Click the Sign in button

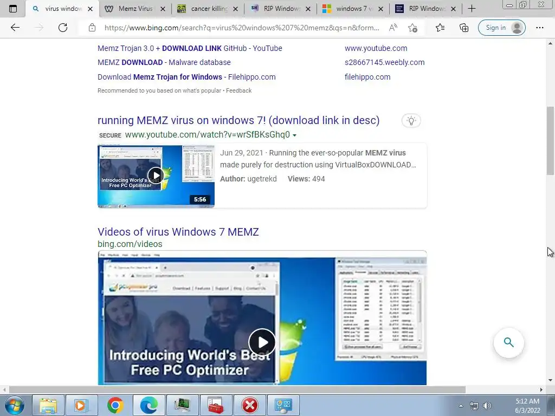pyautogui.click(x=501, y=28)
